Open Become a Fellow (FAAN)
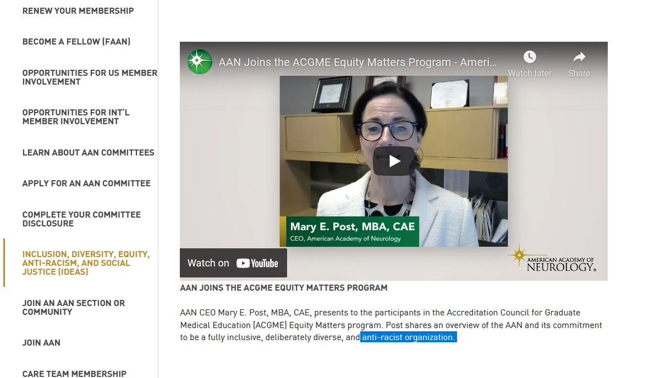671x378 pixels. coord(77,42)
